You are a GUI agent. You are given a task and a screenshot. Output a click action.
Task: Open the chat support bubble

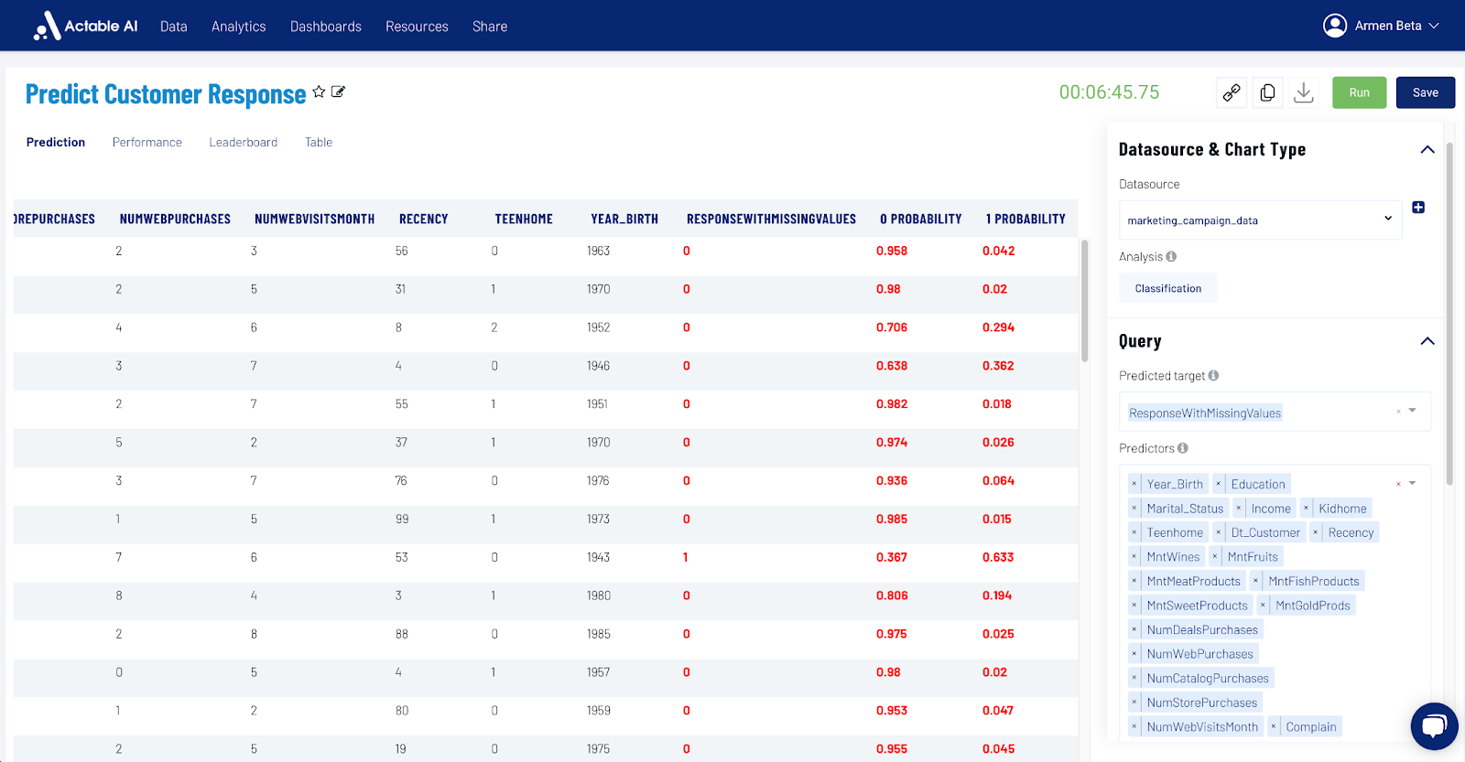(x=1434, y=726)
